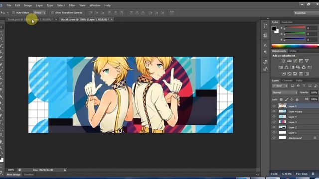Lock image pixels with brush icon
Screen dimensions: 319x179
coord(287,99)
